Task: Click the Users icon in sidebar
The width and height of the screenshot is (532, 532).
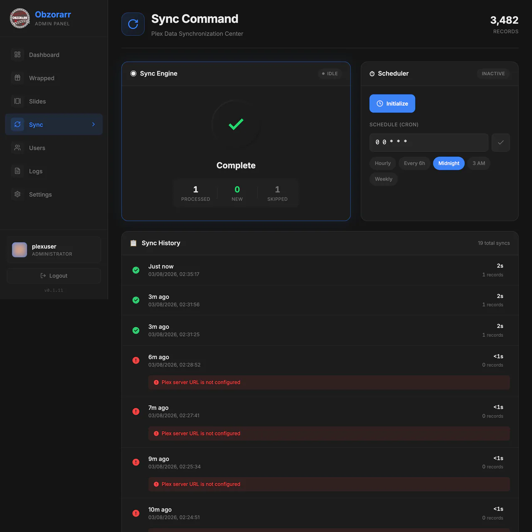Action: coord(17,148)
